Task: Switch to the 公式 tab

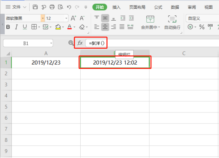Action: coord(158,7)
